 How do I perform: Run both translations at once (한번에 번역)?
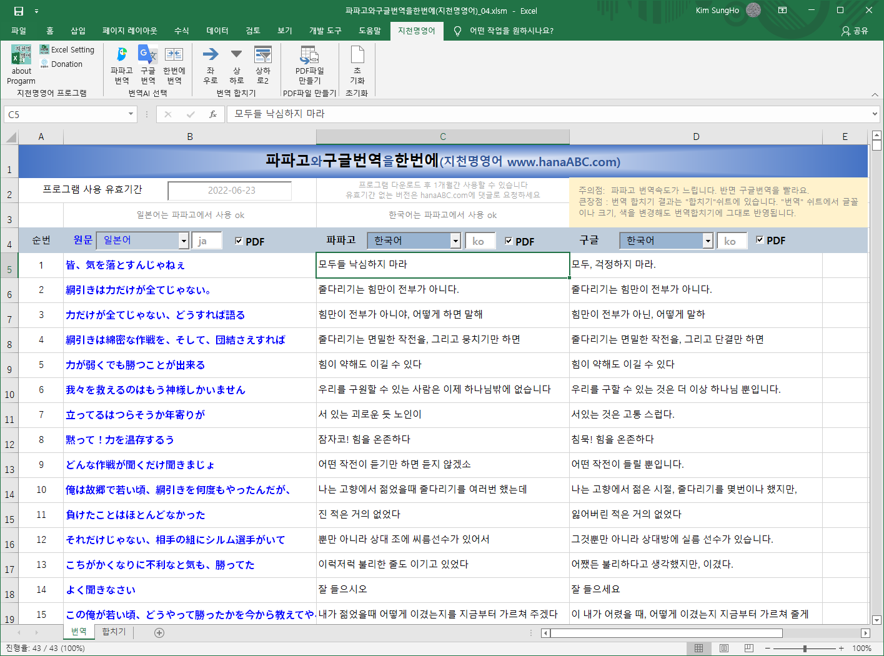coord(174,65)
